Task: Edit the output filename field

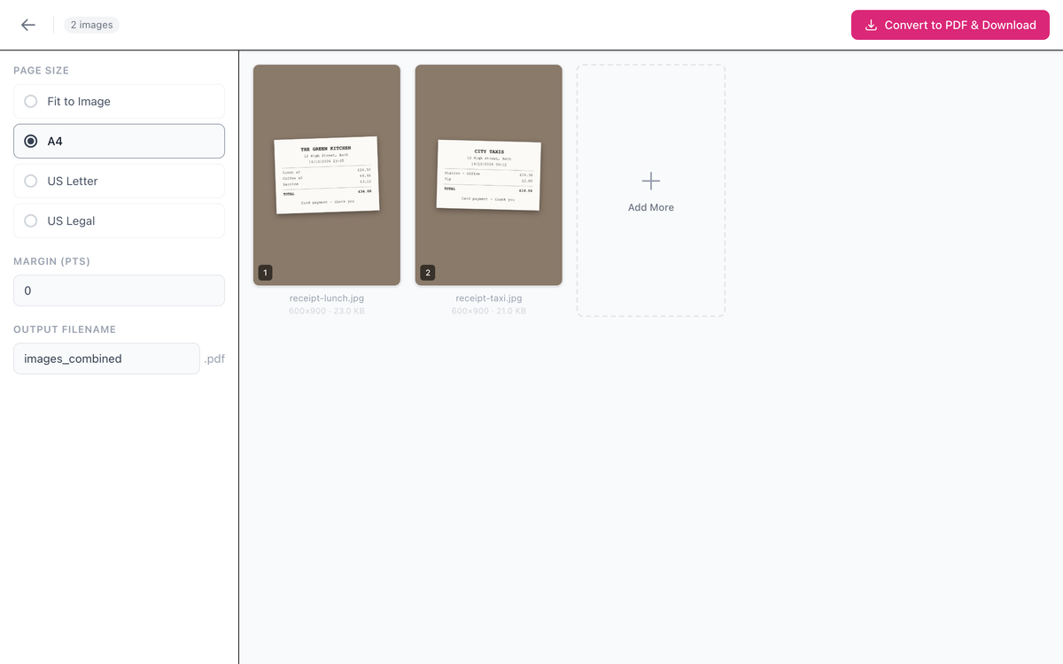Action: (106, 359)
